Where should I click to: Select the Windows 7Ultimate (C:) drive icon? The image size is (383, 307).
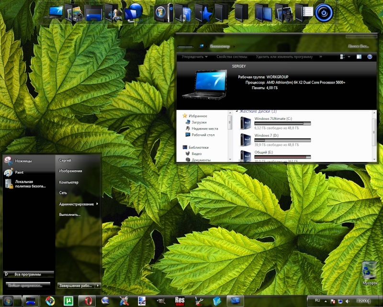246,123
